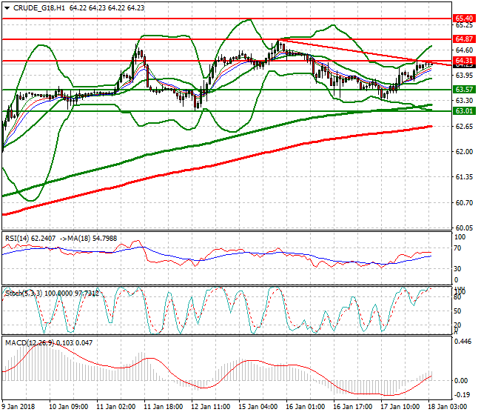
Task: Click the 0.446 value on MACD scale
Action: tap(462, 343)
